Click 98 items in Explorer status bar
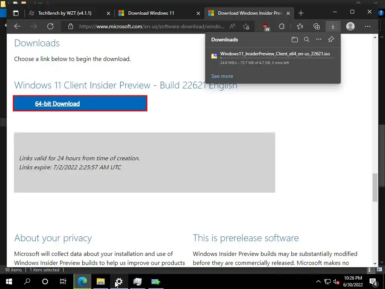This screenshot has width=385, height=289. [x=13, y=270]
